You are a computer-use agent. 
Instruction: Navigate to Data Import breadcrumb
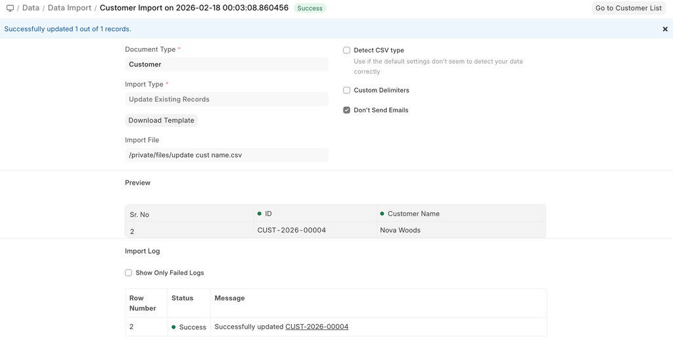(69, 8)
